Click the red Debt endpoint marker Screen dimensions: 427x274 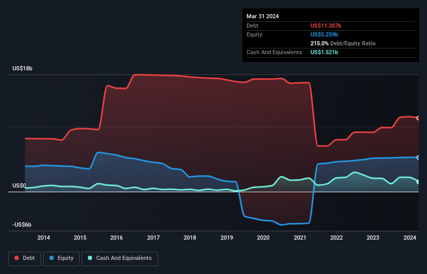tap(418, 118)
